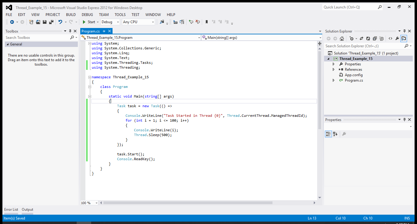Click the Undo arrow in the toolbar
This screenshot has height=224, width=417.
click(60, 22)
